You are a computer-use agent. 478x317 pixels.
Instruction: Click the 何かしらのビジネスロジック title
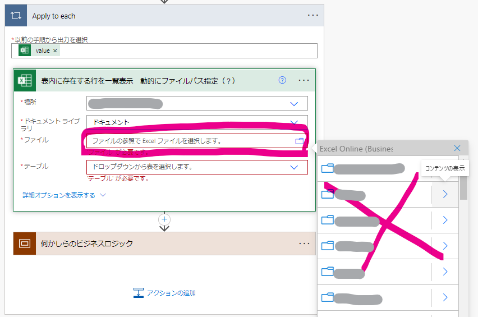coord(87,244)
